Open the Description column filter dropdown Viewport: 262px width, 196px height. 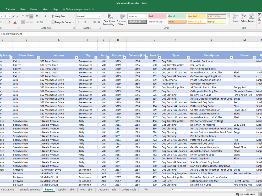point(231,57)
